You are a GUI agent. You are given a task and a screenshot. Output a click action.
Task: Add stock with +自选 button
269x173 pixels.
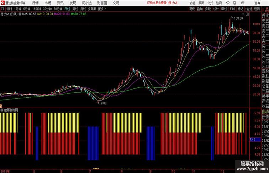249,9
